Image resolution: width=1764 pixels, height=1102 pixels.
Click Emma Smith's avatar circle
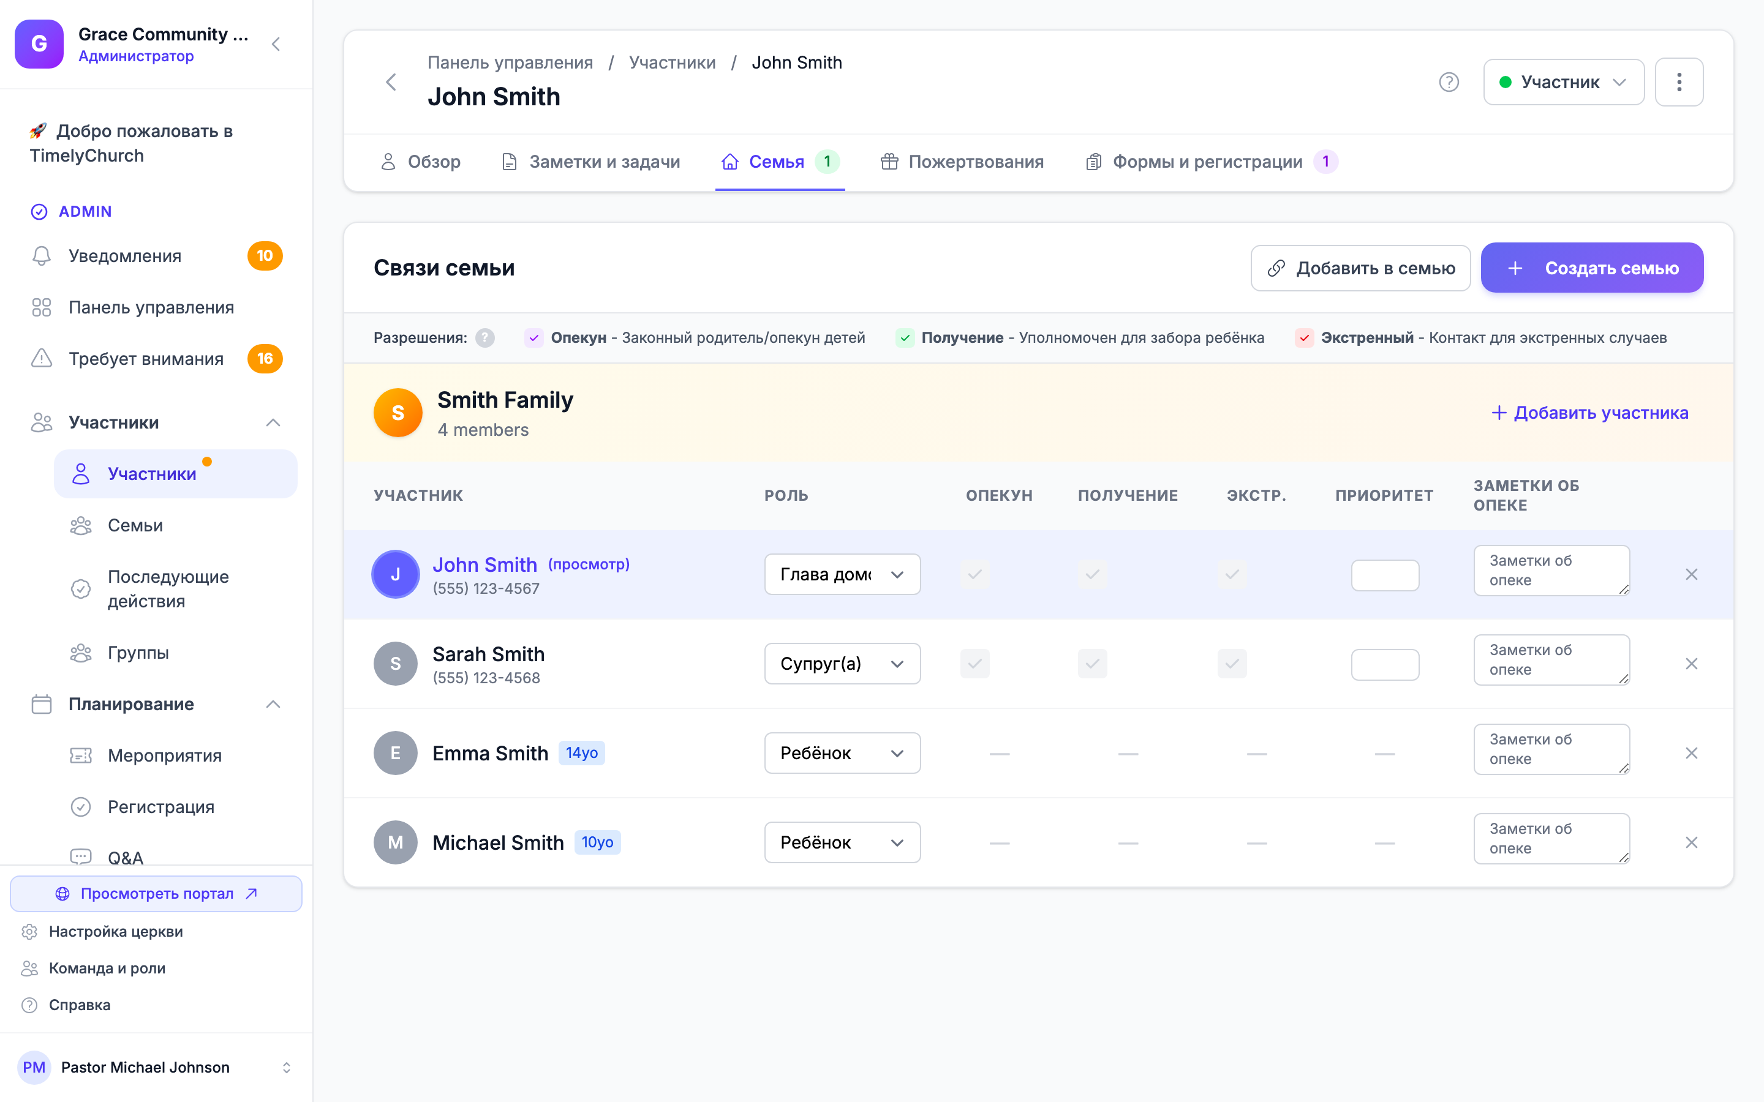coord(395,753)
